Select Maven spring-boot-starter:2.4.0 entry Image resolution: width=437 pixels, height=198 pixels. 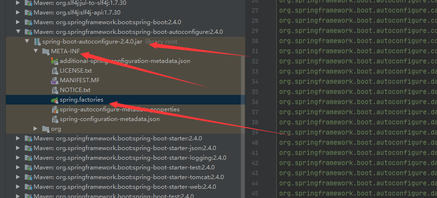[x=118, y=138]
